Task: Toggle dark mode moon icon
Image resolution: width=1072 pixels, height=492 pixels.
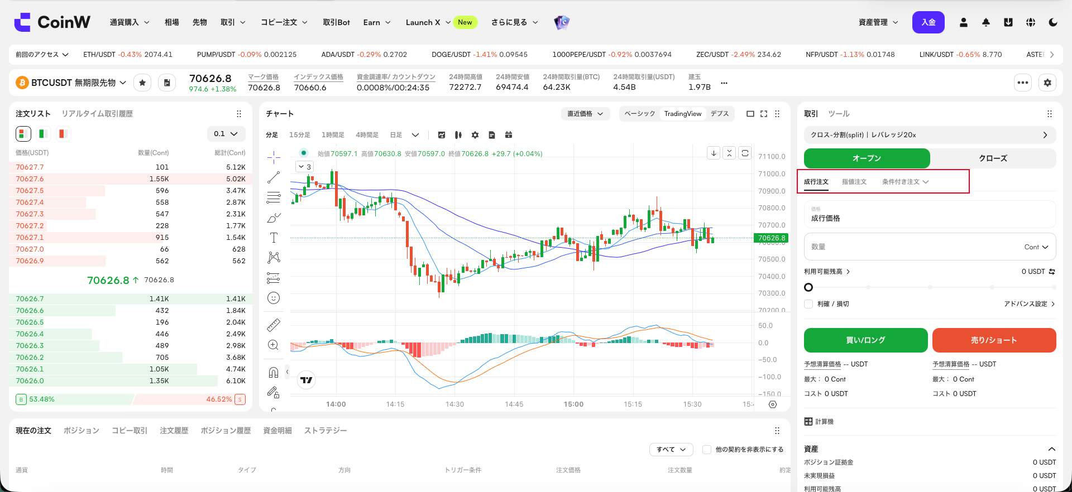Action: point(1053,22)
